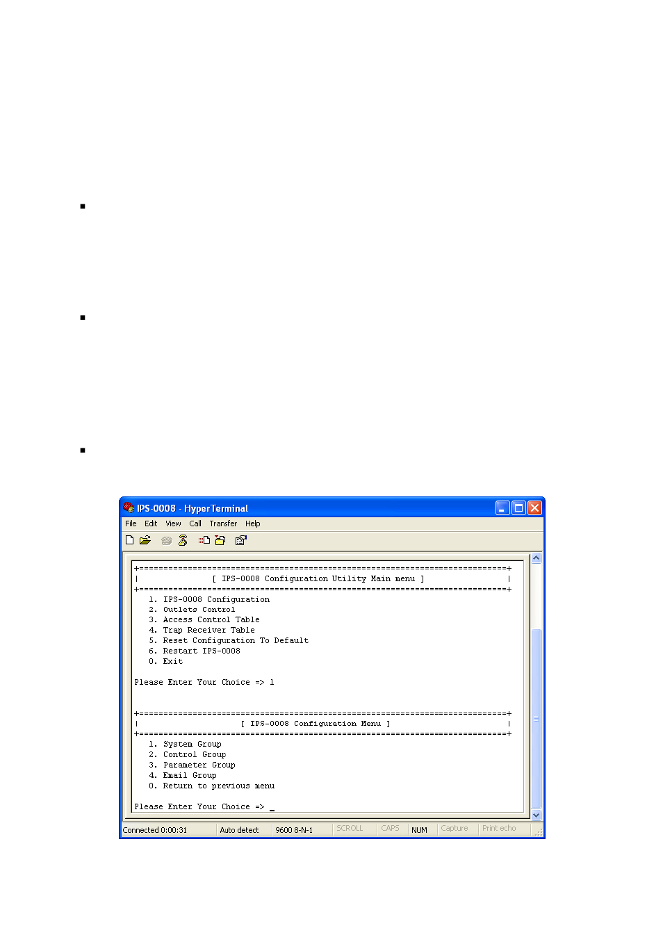Click '4. Email Group' terminal line
Viewport: 663px width, 942px height.
click(182, 776)
